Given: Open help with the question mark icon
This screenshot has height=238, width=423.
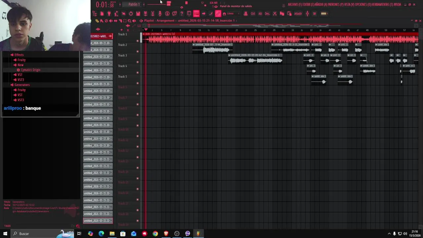Looking at the screenshot, I should (182, 14).
